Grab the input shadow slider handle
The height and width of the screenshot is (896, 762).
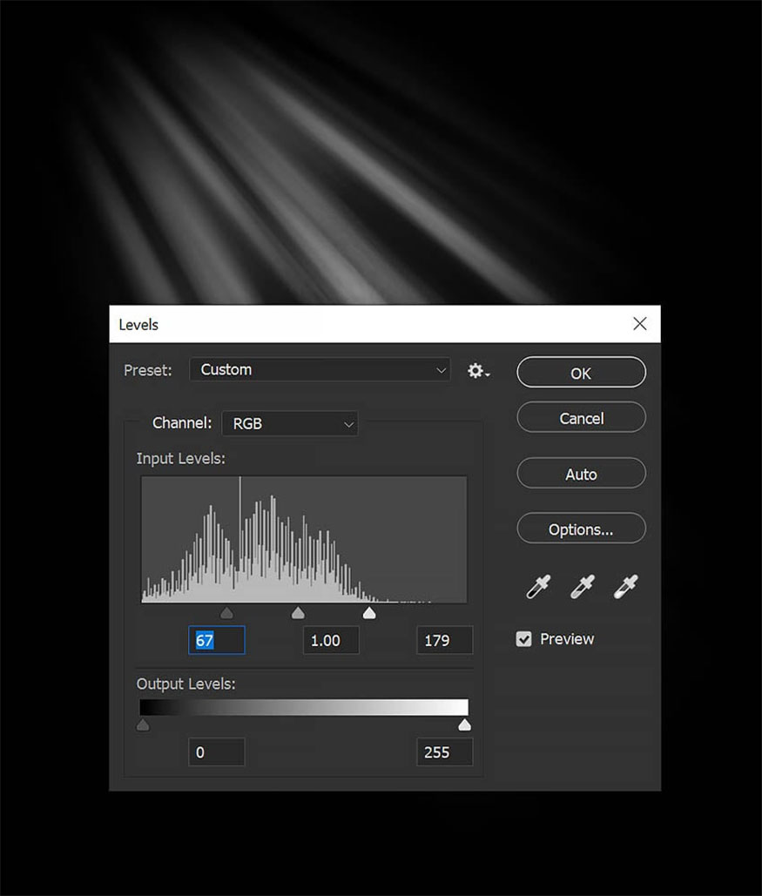pyautogui.click(x=227, y=614)
